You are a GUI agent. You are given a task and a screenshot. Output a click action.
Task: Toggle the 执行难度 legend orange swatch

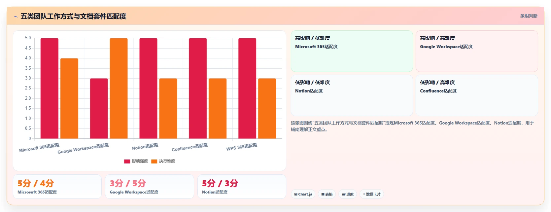pyautogui.click(x=154, y=161)
